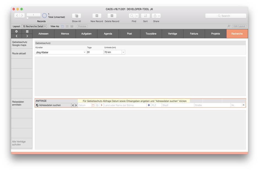The image size is (259, 171).
Task: Click the right triangle date stepper
Action: point(76,105)
